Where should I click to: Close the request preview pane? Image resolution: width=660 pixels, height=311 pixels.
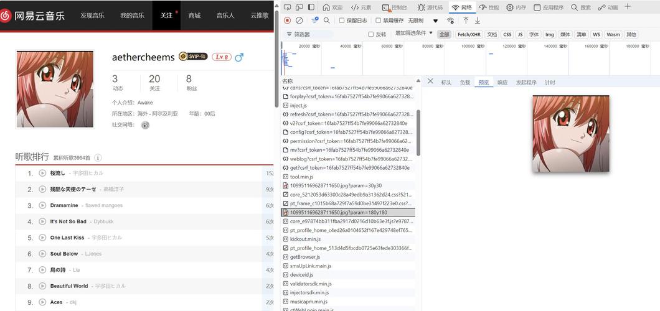tap(430, 81)
